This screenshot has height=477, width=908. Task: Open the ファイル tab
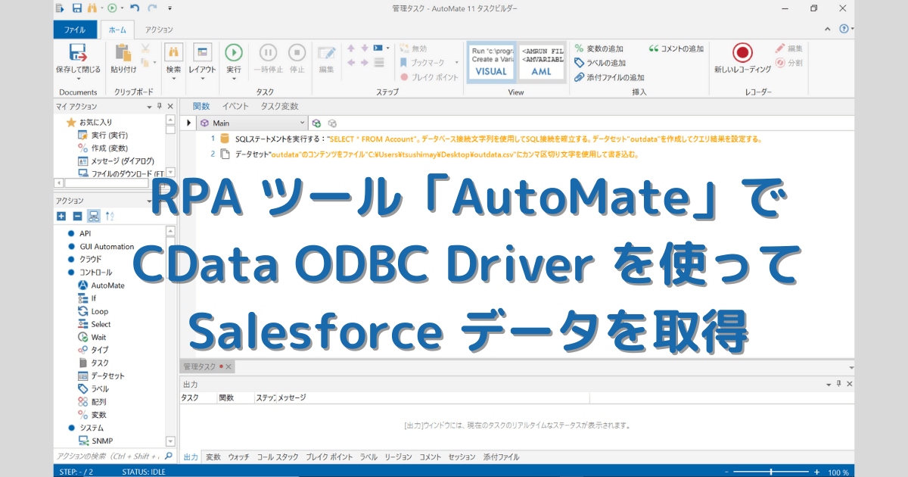[x=74, y=30]
